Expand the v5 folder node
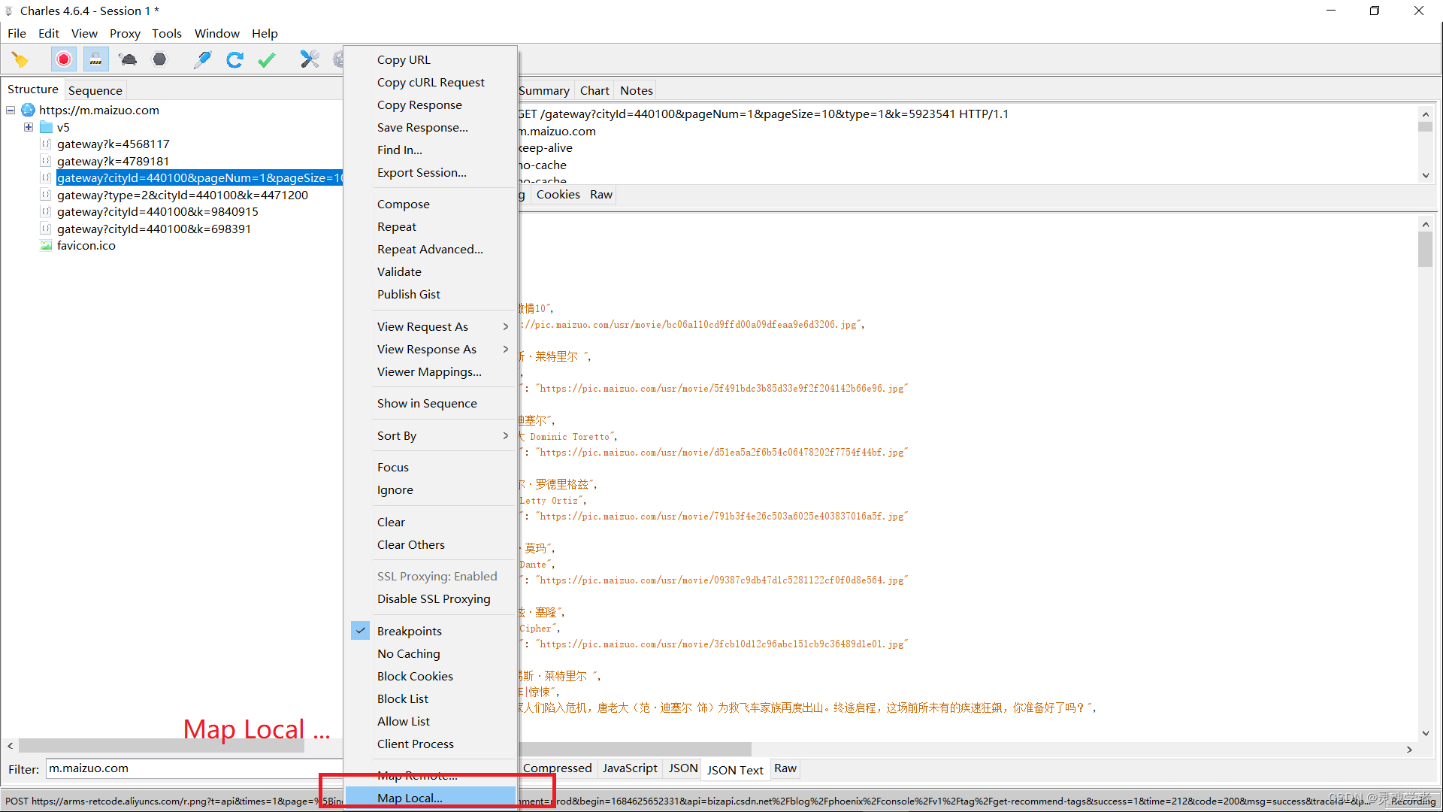This screenshot has width=1443, height=812. (29, 127)
